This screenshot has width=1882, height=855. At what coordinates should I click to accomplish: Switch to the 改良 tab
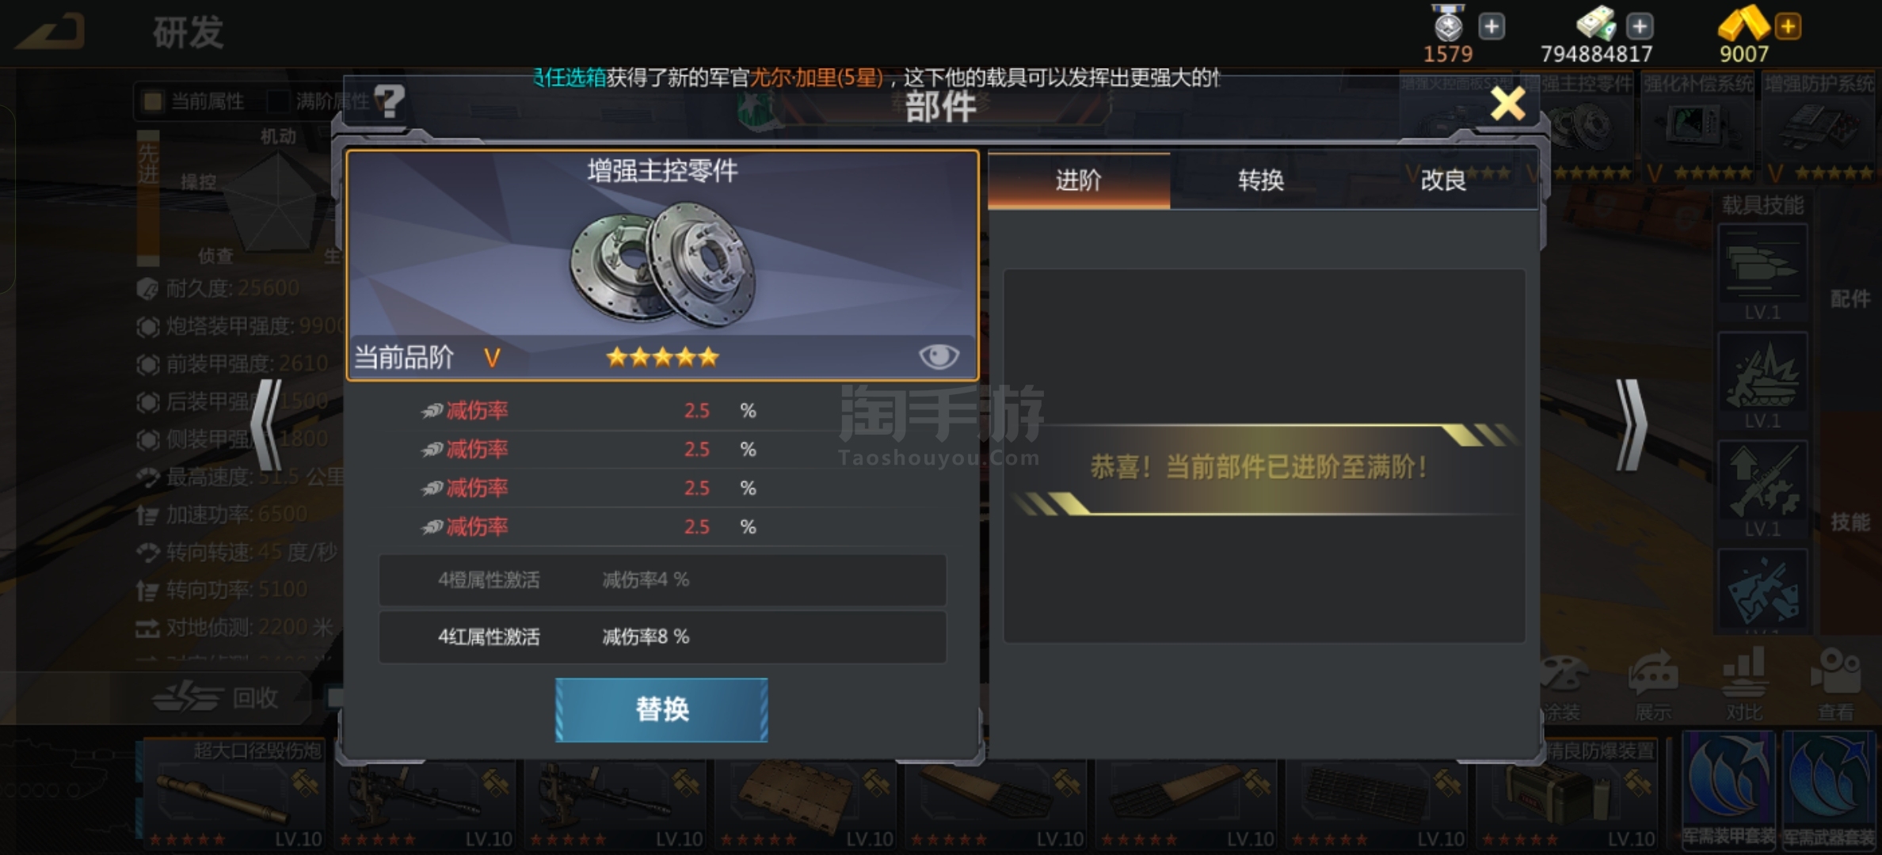[x=1443, y=180]
